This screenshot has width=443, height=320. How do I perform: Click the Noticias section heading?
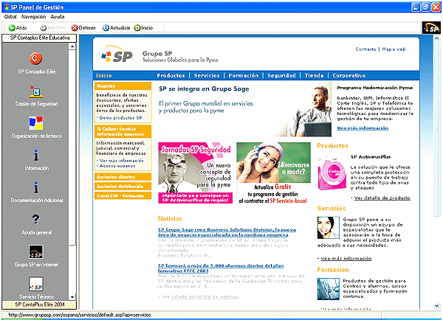click(170, 219)
